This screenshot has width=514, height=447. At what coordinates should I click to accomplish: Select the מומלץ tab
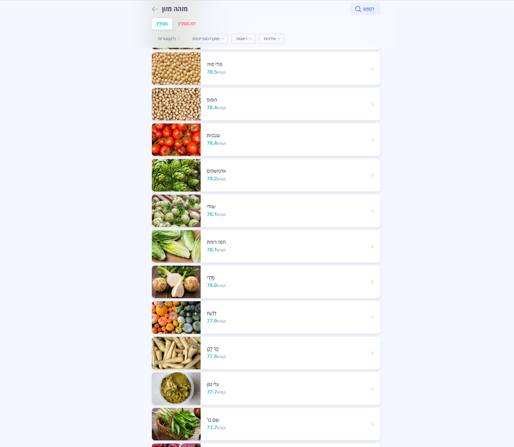tap(162, 24)
